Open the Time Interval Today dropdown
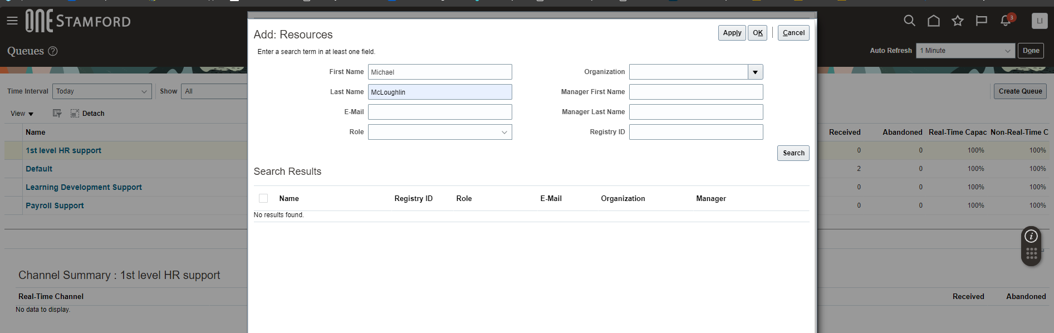 tap(102, 91)
